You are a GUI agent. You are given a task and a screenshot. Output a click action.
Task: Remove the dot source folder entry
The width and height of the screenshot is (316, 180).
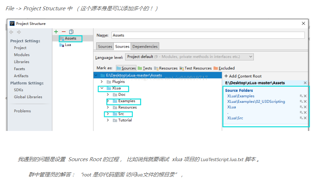click(305, 112)
